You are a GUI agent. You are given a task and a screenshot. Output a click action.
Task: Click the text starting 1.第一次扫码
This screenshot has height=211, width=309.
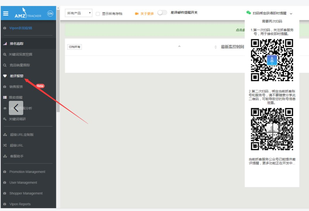point(272,32)
